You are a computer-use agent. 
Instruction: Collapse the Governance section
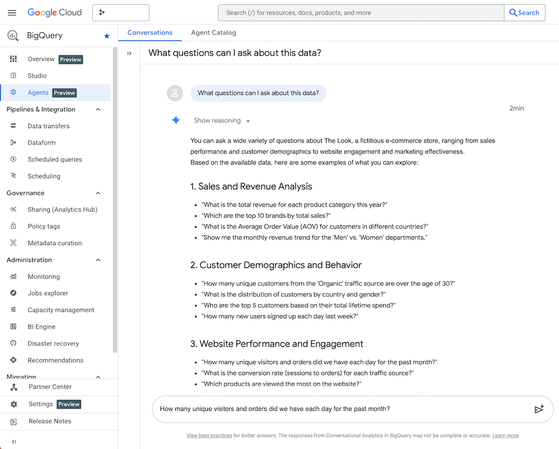click(x=98, y=193)
